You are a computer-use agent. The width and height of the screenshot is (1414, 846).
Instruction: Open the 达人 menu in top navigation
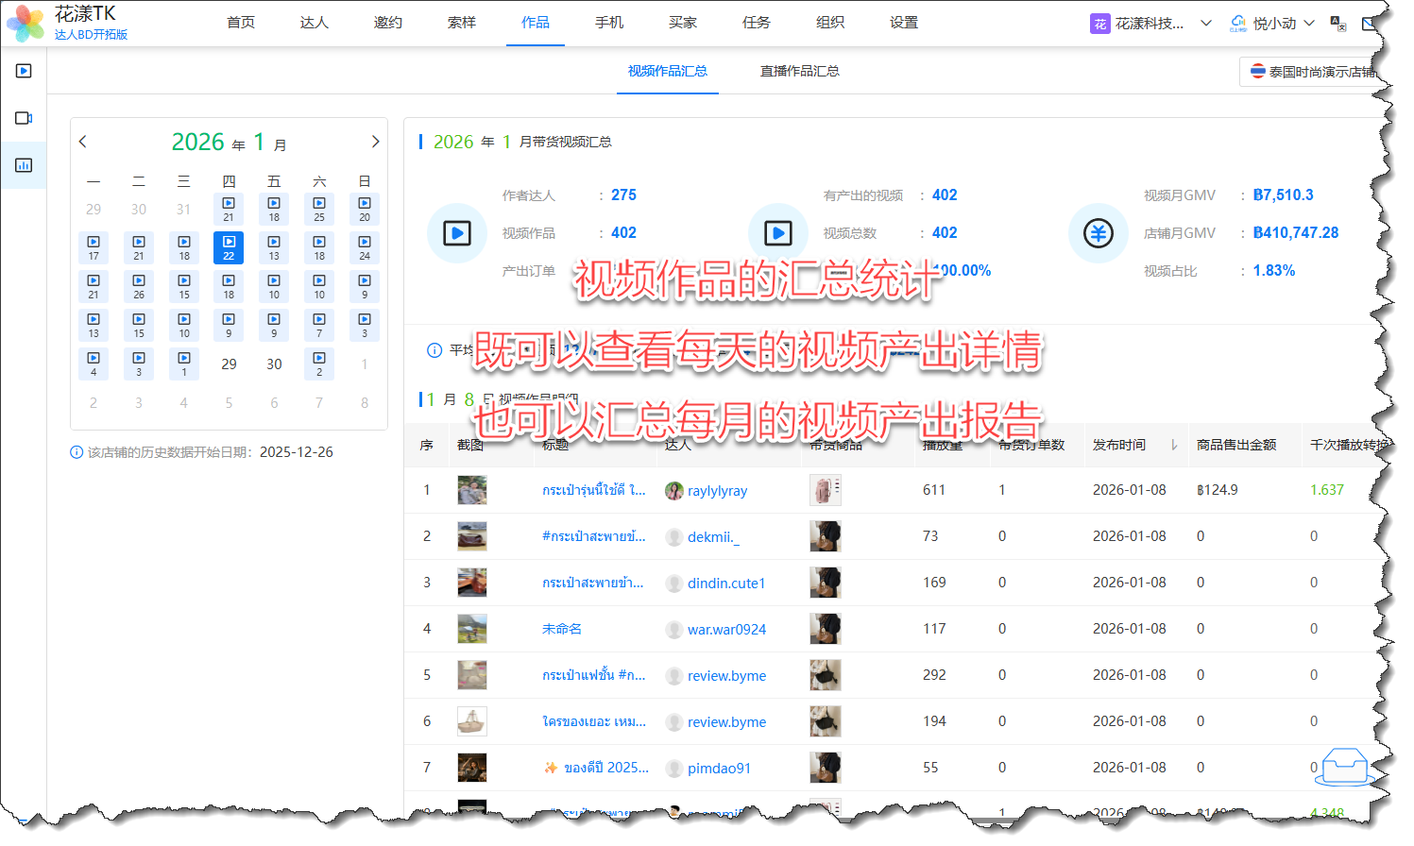pos(314,23)
